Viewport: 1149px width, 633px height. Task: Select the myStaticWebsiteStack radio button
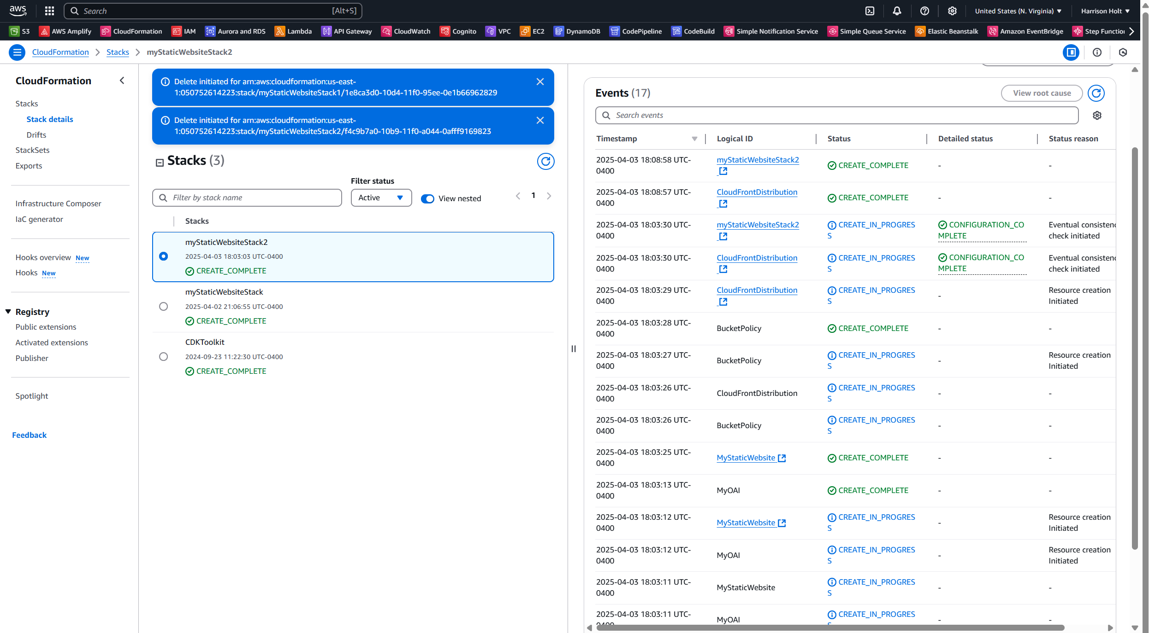coord(163,306)
